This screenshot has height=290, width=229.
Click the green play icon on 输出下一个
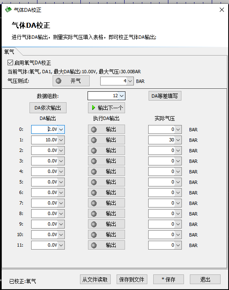click(x=93, y=108)
